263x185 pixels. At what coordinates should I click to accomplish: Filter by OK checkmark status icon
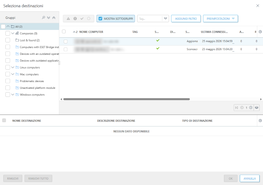pos(82,18)
